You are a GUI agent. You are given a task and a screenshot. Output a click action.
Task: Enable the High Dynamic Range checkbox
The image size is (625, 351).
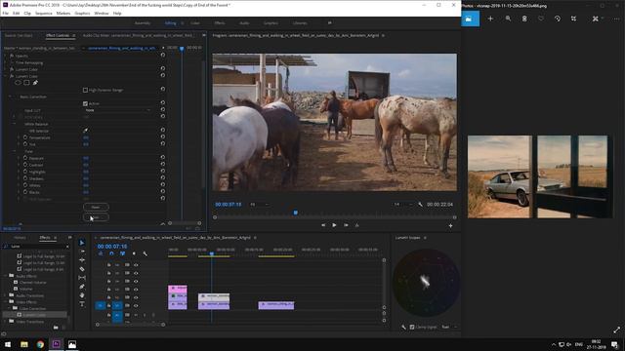[85, 90]
